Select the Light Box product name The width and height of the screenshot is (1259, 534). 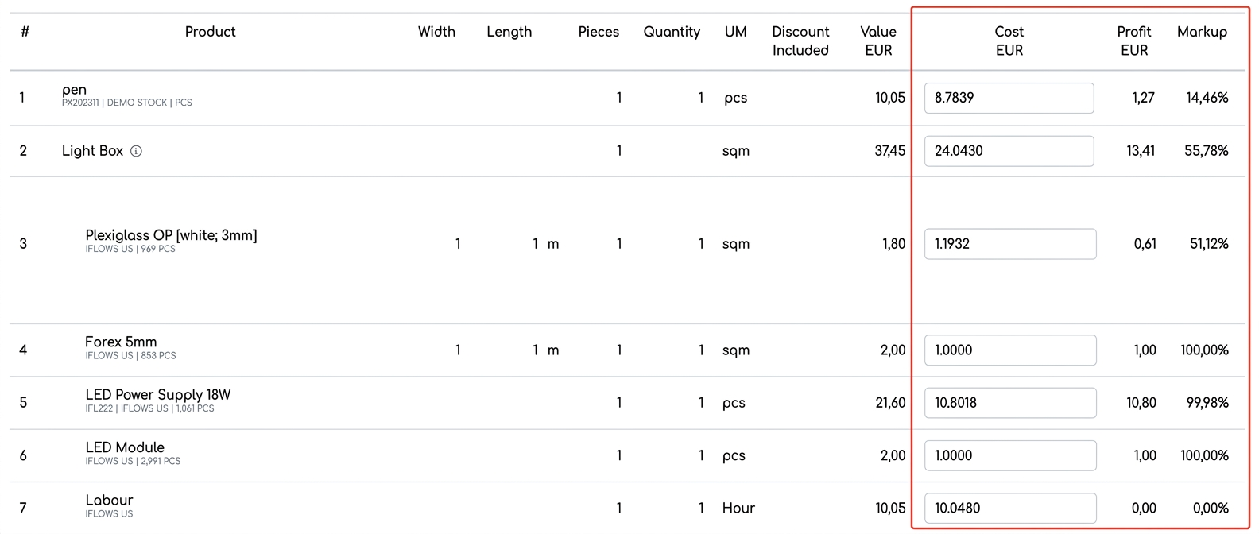[92, 151]
